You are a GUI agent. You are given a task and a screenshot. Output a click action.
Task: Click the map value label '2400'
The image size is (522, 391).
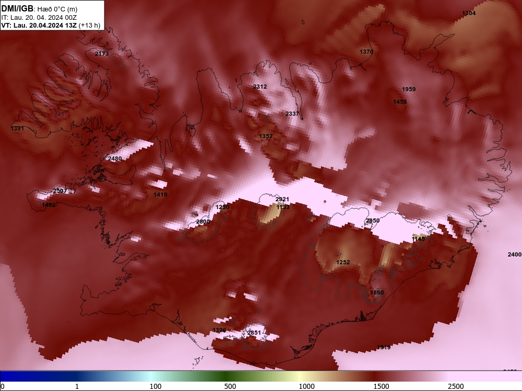pyautogui.click(x=514, y=254)
